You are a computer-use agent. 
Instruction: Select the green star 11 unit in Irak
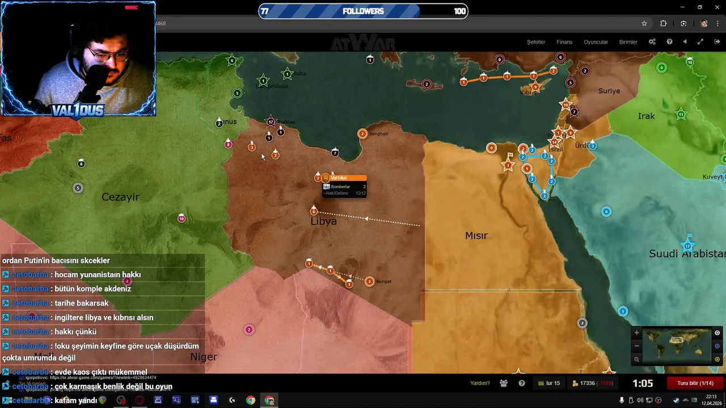681,114
